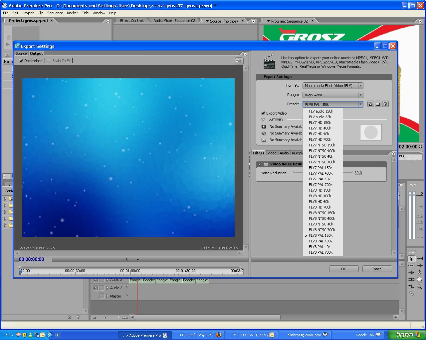This screenshot has width=426, height=340.
Task: Click the Windows Start button
Action: click(x=406, y=335)
